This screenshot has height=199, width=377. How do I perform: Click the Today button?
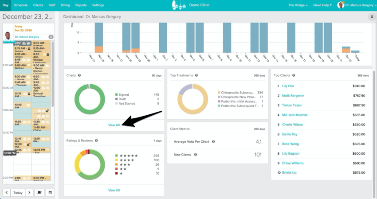click(x=18, y=193)
